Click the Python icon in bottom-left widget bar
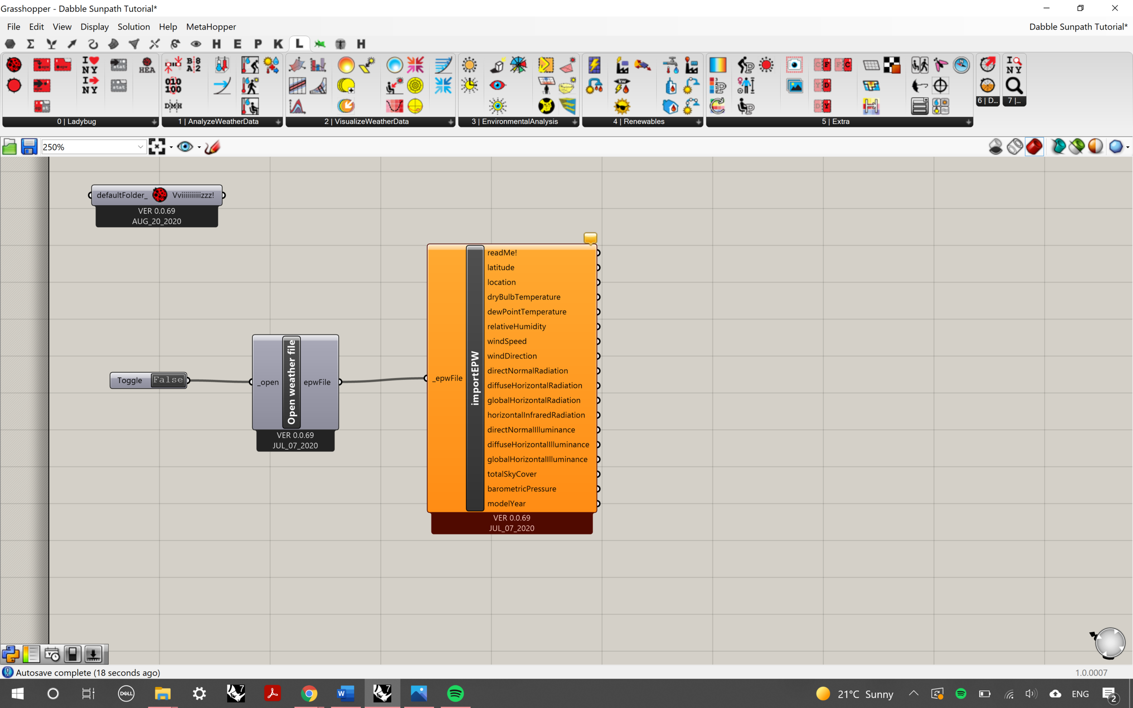Image resolution: width=1133 pixels, height=708 pixels. (10, 654)
